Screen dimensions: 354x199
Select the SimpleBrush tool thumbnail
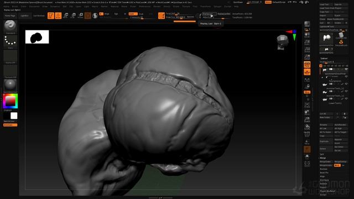click(341, 42)
